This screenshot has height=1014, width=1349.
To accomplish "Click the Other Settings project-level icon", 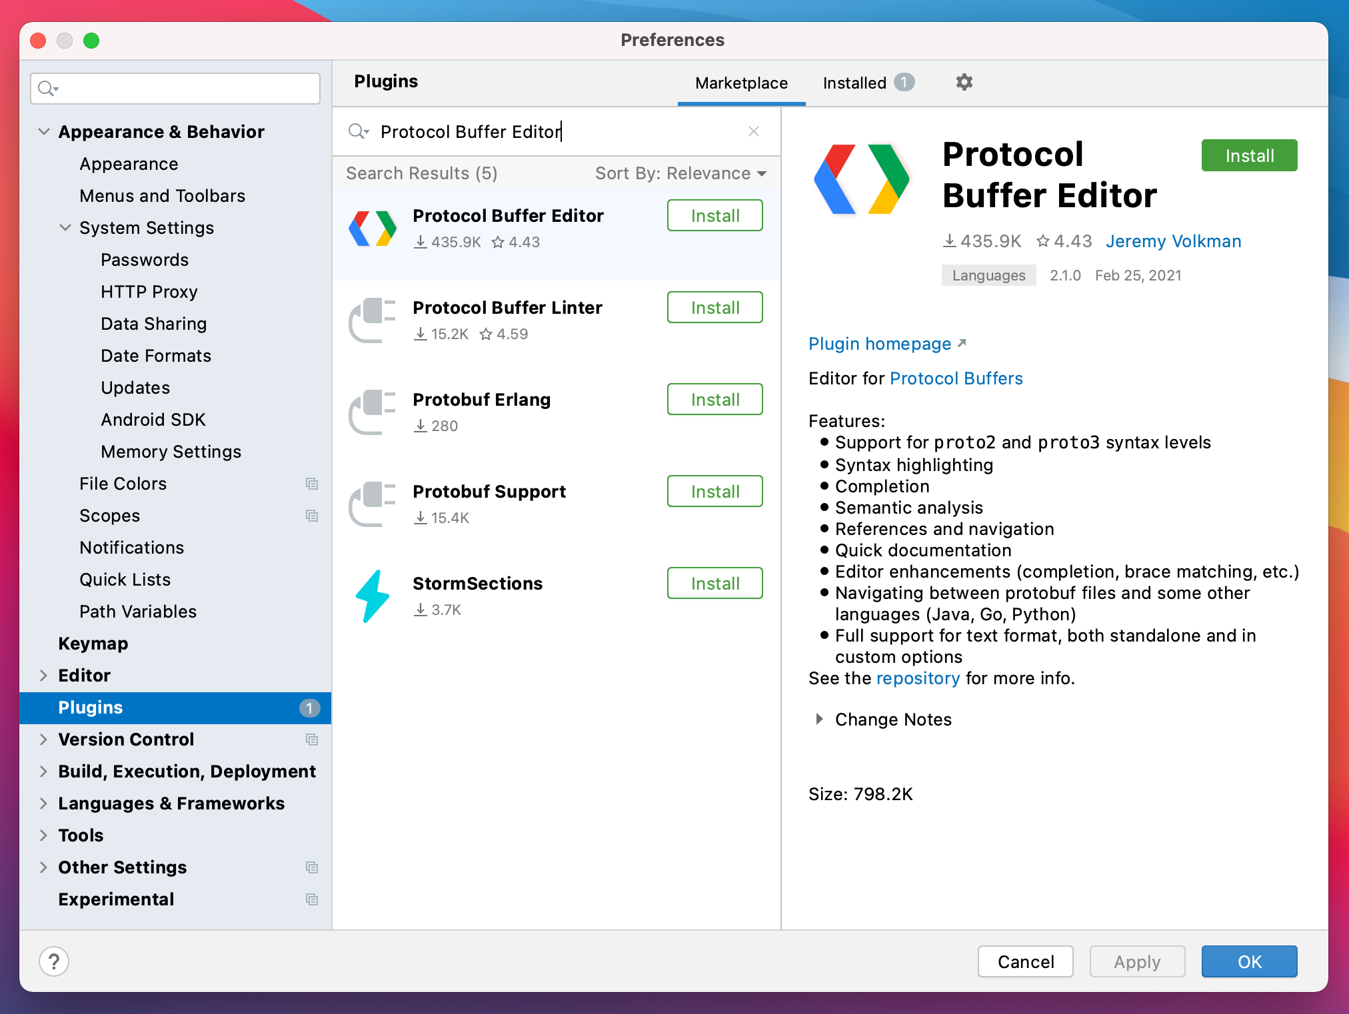I will click(x=312, y=867).
